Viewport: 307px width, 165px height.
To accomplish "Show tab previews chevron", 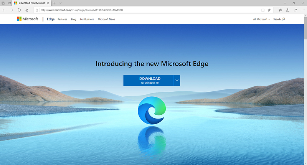I will click(x=60, y=3).
